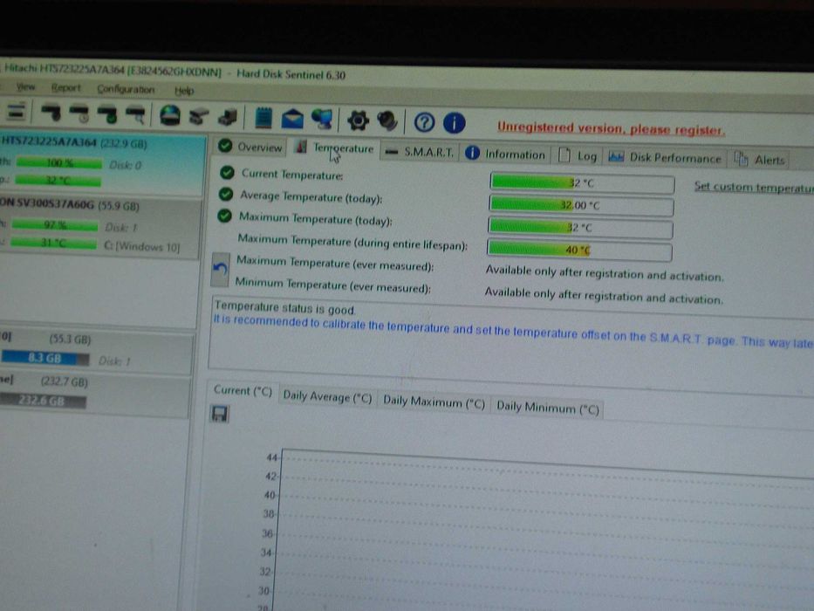This screenshot has width=814, height=611.
Task: Select the 232.6 GB partition bar
Action: 43,401
